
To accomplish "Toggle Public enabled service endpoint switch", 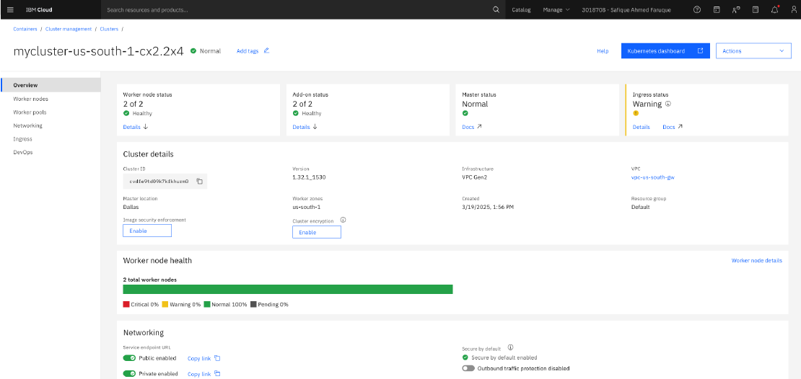I will click(x=129, y=358).
